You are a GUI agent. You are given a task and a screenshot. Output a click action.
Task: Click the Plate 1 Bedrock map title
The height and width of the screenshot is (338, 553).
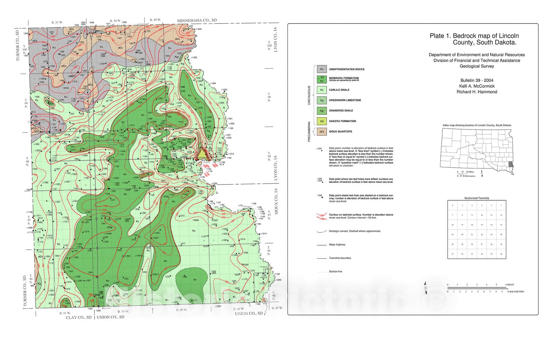474,39
